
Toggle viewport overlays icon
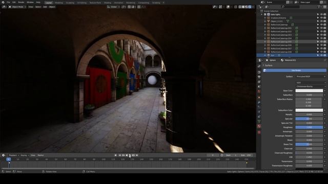tap(228, 7)
